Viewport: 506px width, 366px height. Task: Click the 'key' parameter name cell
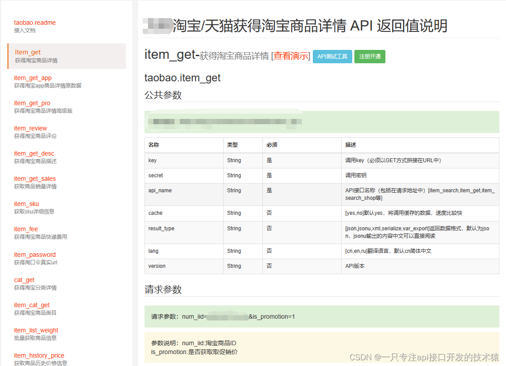[184, 160]
